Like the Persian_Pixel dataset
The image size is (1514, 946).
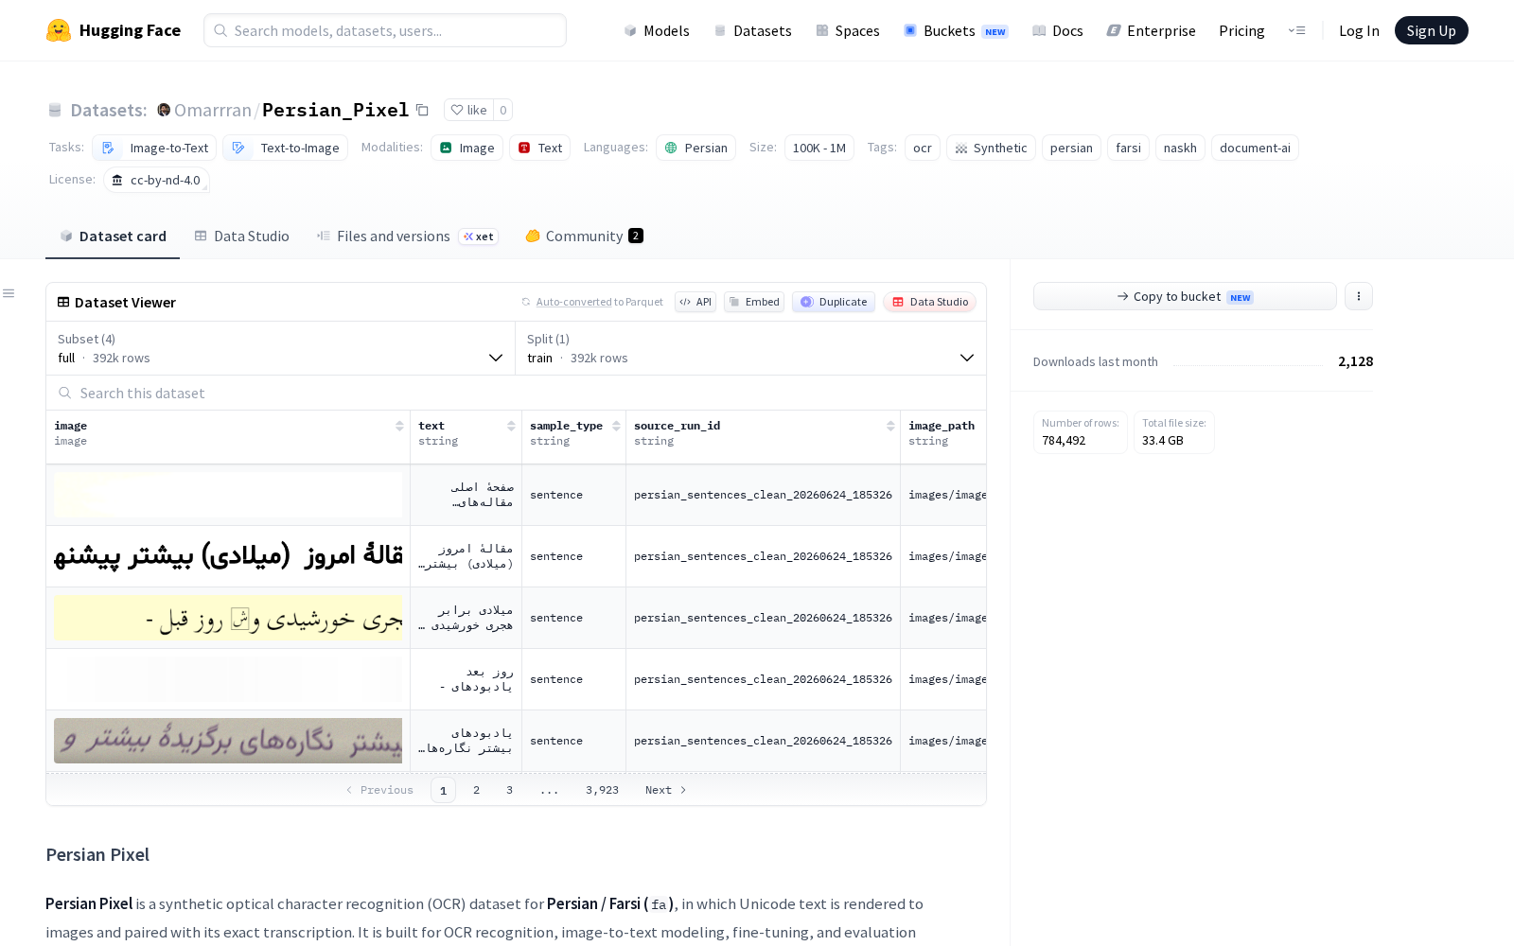pyautogui.click(x=468, y=110)
